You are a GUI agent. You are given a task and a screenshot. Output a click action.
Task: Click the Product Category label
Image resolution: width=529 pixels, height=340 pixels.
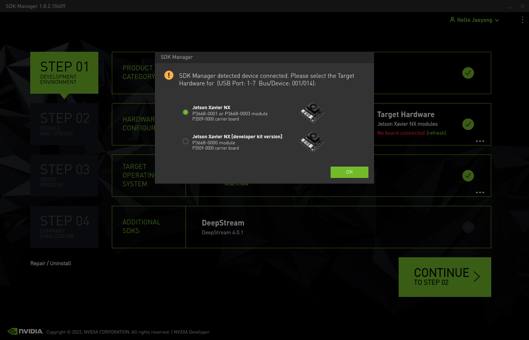click(138, 72)
